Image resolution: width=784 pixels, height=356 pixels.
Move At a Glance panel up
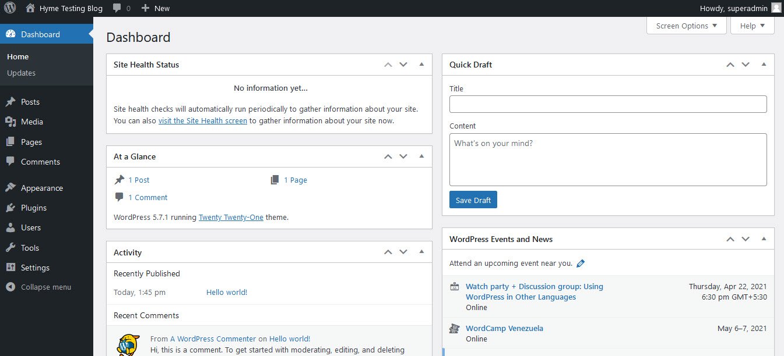388,156
